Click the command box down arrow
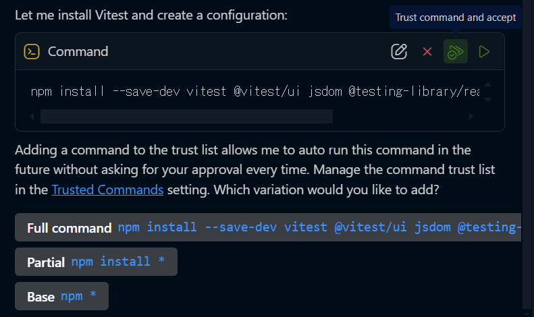The image size is (534, 317). click(x=487, y=98)
